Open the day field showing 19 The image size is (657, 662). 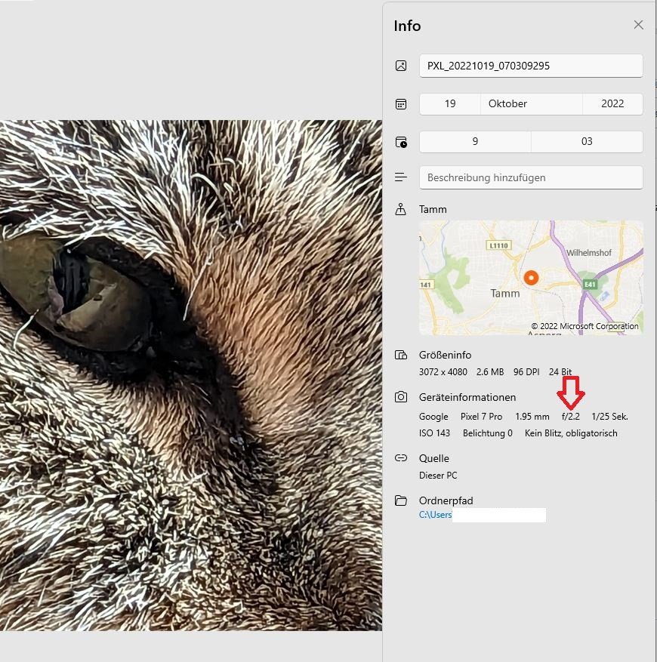point(450,103)
